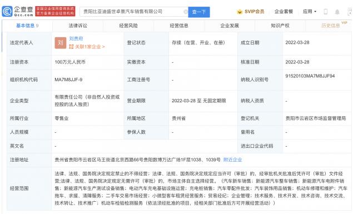Select the registered capital 100万元人民币

click(x=70, y=62)
